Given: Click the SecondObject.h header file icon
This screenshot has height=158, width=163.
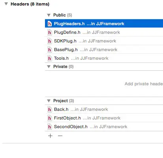Looking at the screenshot, I should [x=50, y=127].
